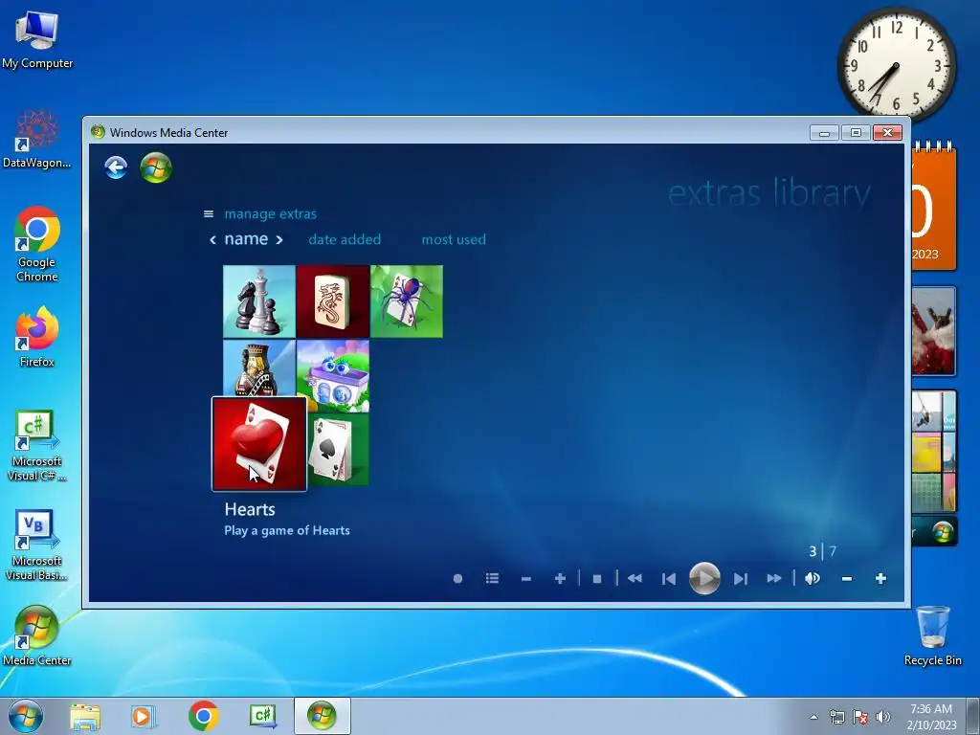This screenshot has height=735, width=980.
Task: Select Firefox desktop shortcut
Action: (37, 336)
